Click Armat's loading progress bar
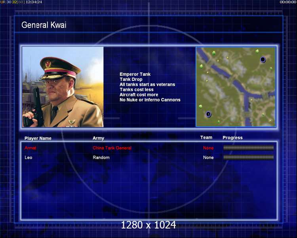Viewport: 297px width, 238px height. point(249,148)
